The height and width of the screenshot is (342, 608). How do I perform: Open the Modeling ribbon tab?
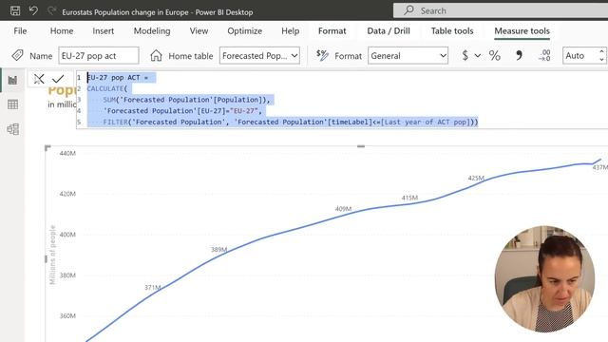(152, 31)
